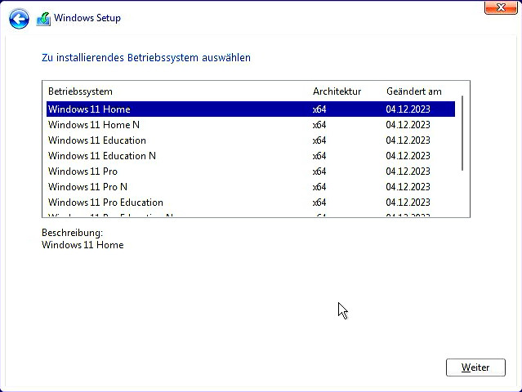
Task: Close the Windows Setup dialog
Action: pos(501,7)
